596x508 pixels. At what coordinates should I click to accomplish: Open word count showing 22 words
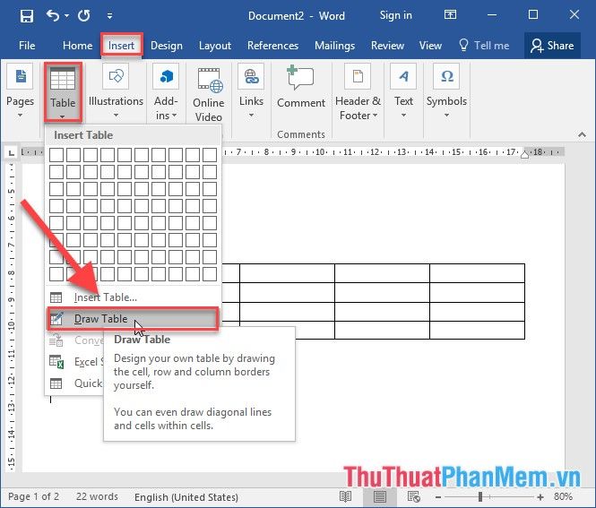click(97, 496)
